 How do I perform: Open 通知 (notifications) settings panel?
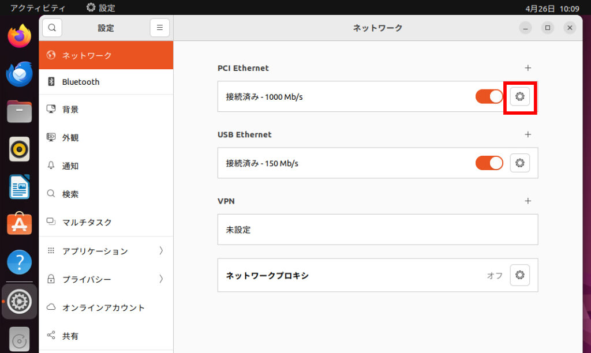pyautogui.click(x=106, y=166)
